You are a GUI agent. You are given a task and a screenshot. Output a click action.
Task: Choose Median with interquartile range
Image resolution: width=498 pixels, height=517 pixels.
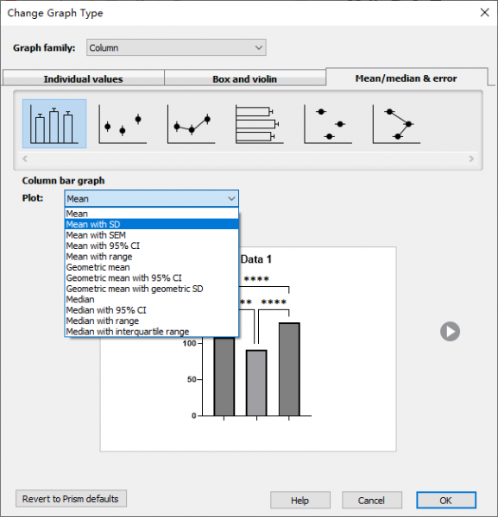152,332
